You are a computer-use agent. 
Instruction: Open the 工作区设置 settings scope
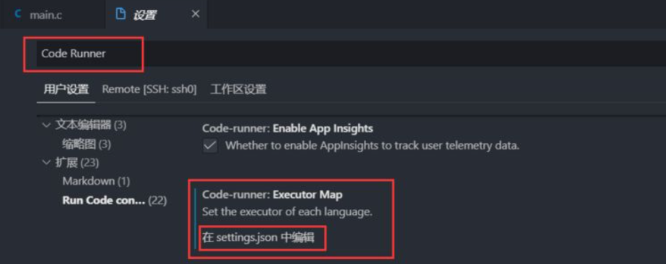239,89
